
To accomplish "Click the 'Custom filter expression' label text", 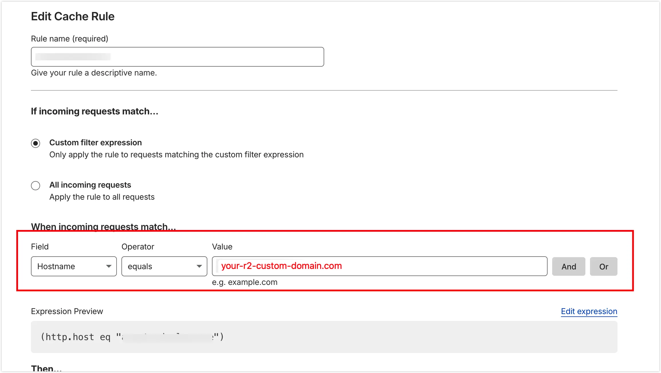I will (x=95, y=142).
